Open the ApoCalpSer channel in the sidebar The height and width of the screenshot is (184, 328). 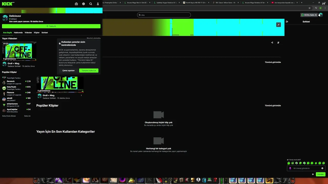16,110
